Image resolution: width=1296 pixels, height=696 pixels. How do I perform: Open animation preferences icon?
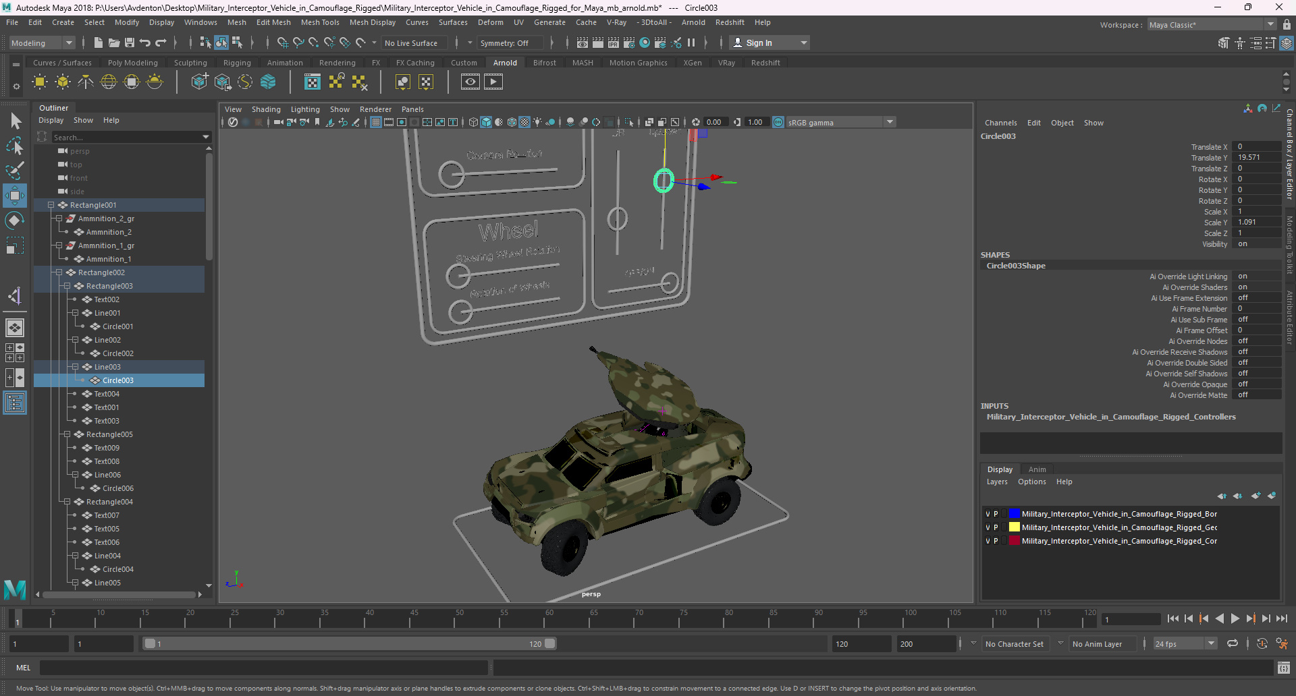(x=1282, y=643)
